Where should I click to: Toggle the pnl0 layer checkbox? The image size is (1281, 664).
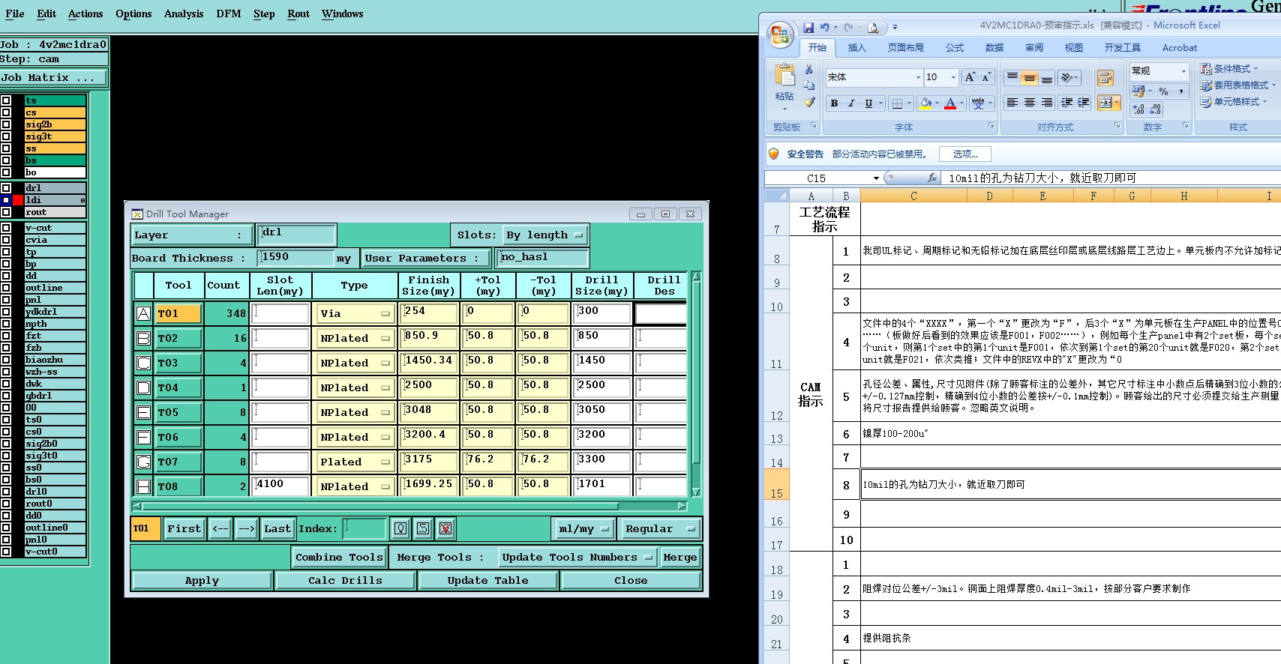(x=6, y=540)
